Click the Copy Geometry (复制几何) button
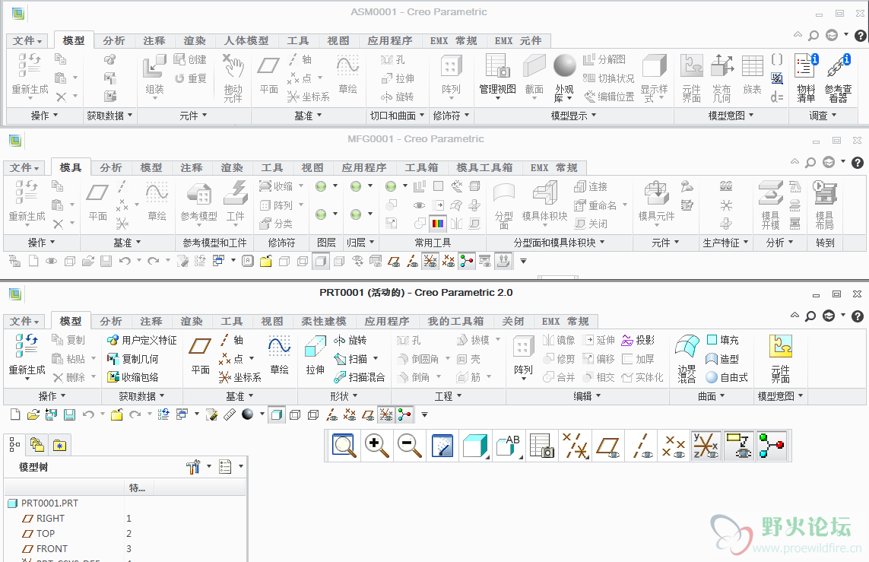869x562 pixels. click(133, 359)
